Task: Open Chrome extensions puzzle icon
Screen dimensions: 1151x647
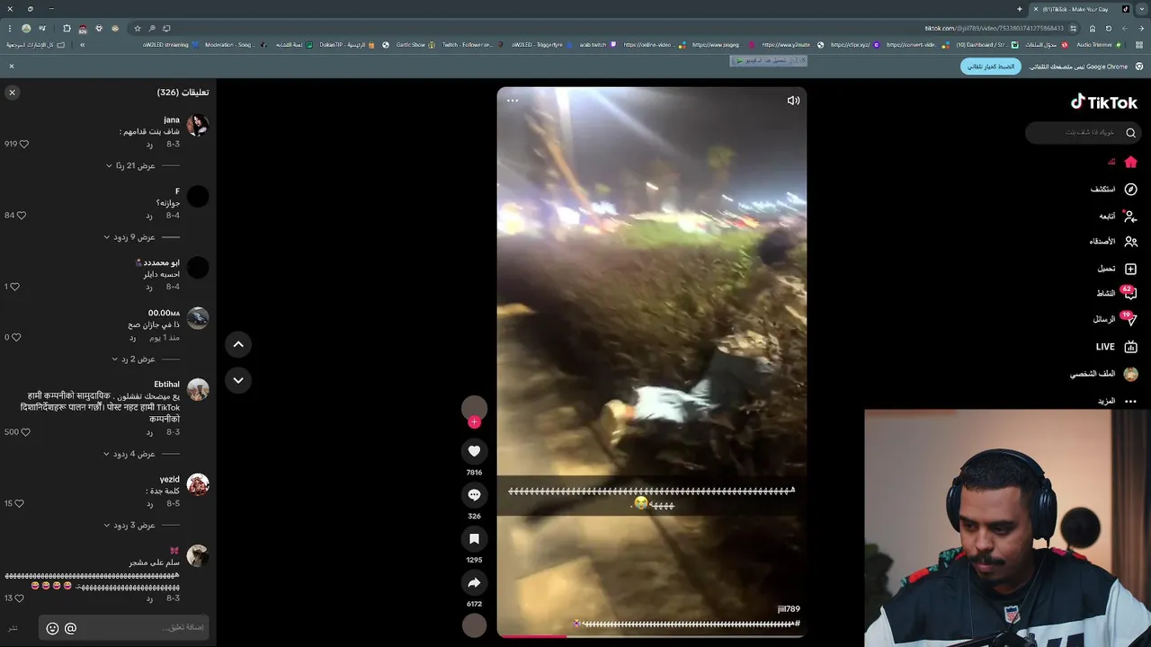Action: pyautogui.click(x=67, y=29)
